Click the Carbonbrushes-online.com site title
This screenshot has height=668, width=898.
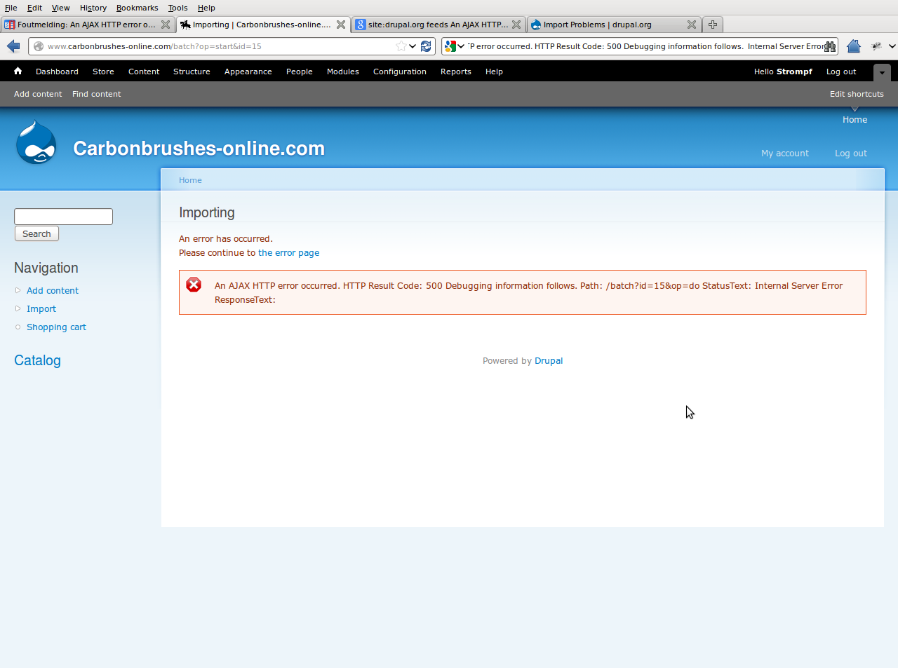(199, 149)
